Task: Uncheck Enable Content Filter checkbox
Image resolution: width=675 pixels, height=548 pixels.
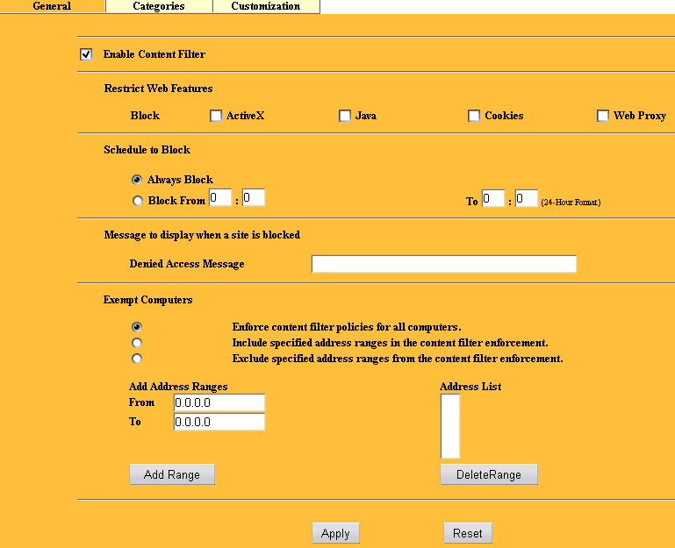Action: pyautogui.click(x=86, y=54)
